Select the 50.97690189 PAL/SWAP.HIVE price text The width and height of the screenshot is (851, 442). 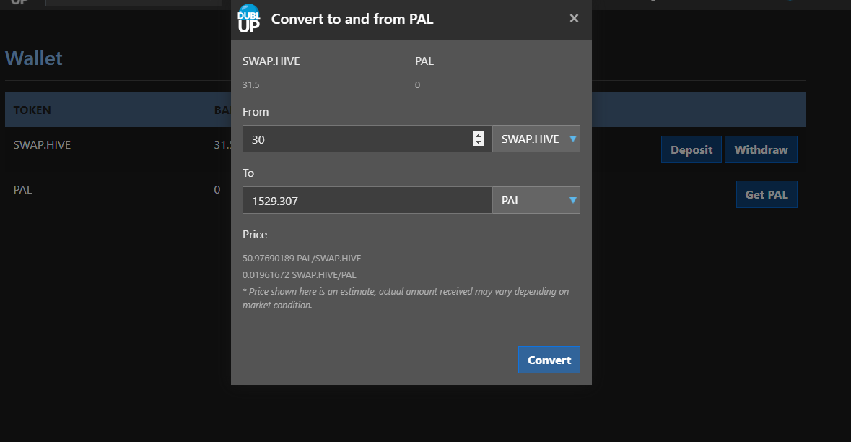[302, 258]
